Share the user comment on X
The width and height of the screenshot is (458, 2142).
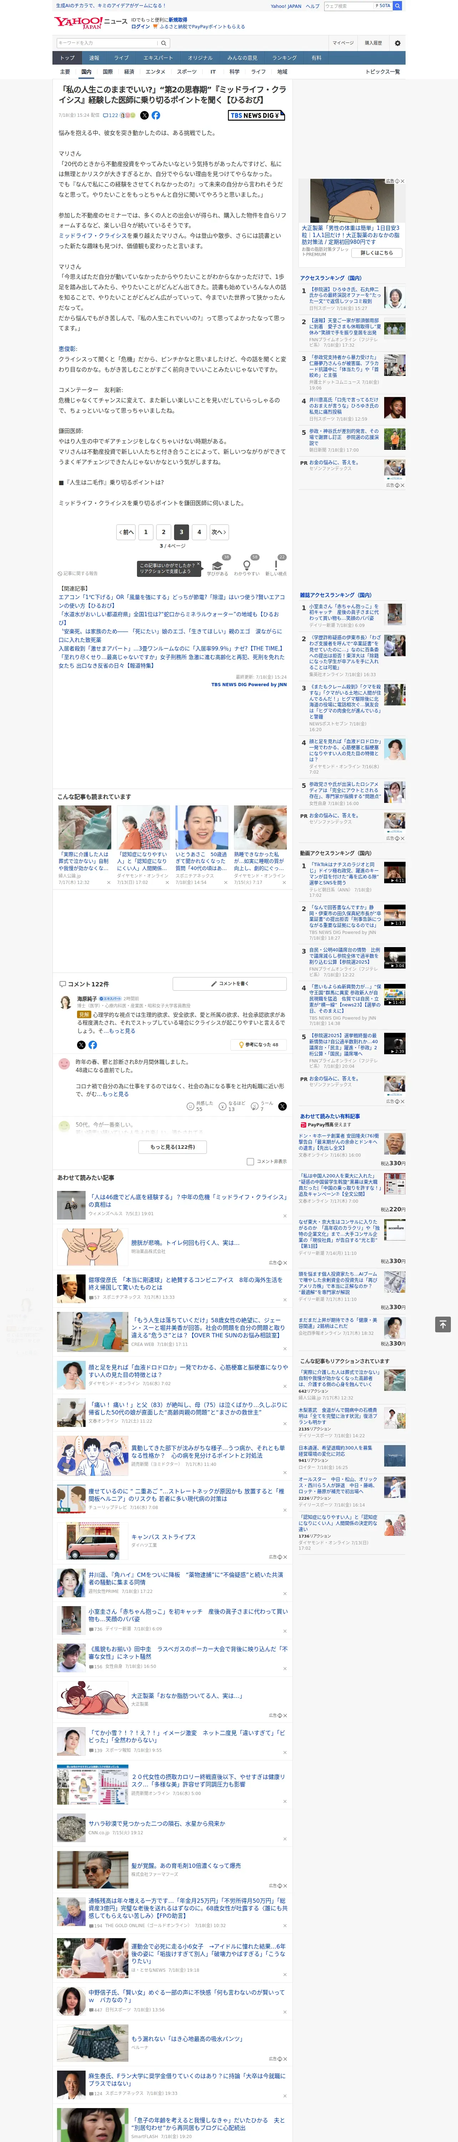point(282,1106)
